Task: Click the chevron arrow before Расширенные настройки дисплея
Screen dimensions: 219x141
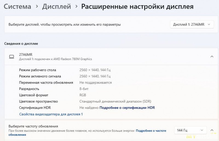Action: [76, 6]
